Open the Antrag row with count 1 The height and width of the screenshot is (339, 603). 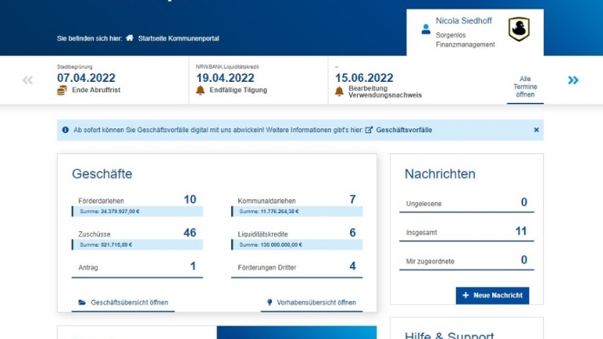(138, 267)
